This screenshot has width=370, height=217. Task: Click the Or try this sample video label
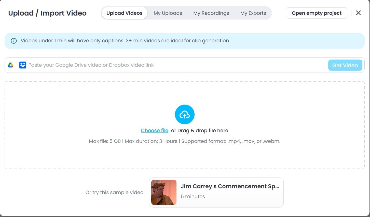(x=114, y=192)
